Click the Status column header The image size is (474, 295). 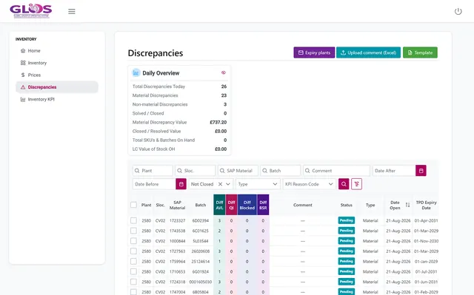point(347,205)
